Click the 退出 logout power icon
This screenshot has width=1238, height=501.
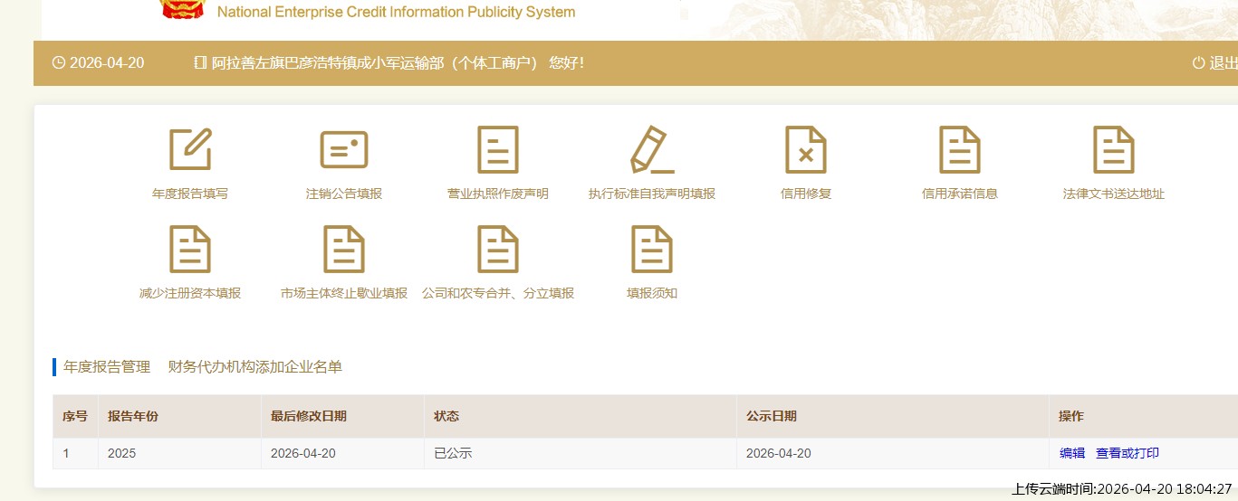pos(1199,63)
